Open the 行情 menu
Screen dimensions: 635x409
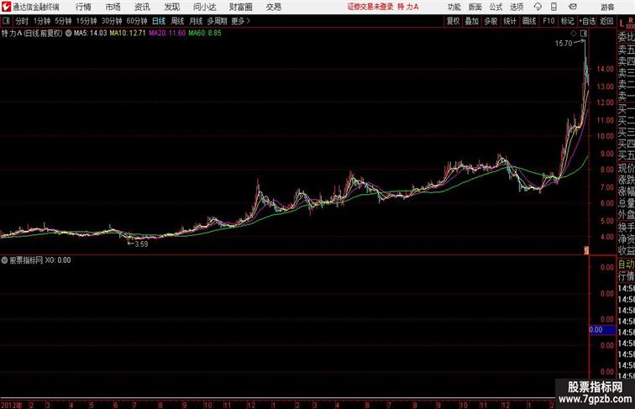[83, 7]
